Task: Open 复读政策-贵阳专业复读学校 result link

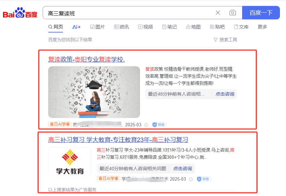Action: coord(86,59)
